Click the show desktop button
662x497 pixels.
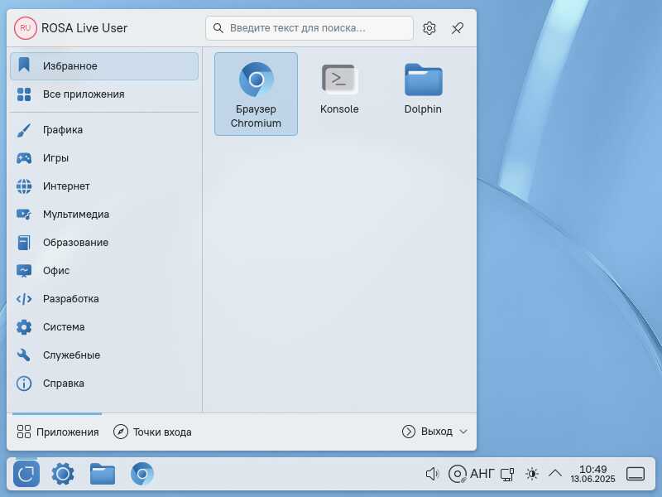(x=636, y=474)
